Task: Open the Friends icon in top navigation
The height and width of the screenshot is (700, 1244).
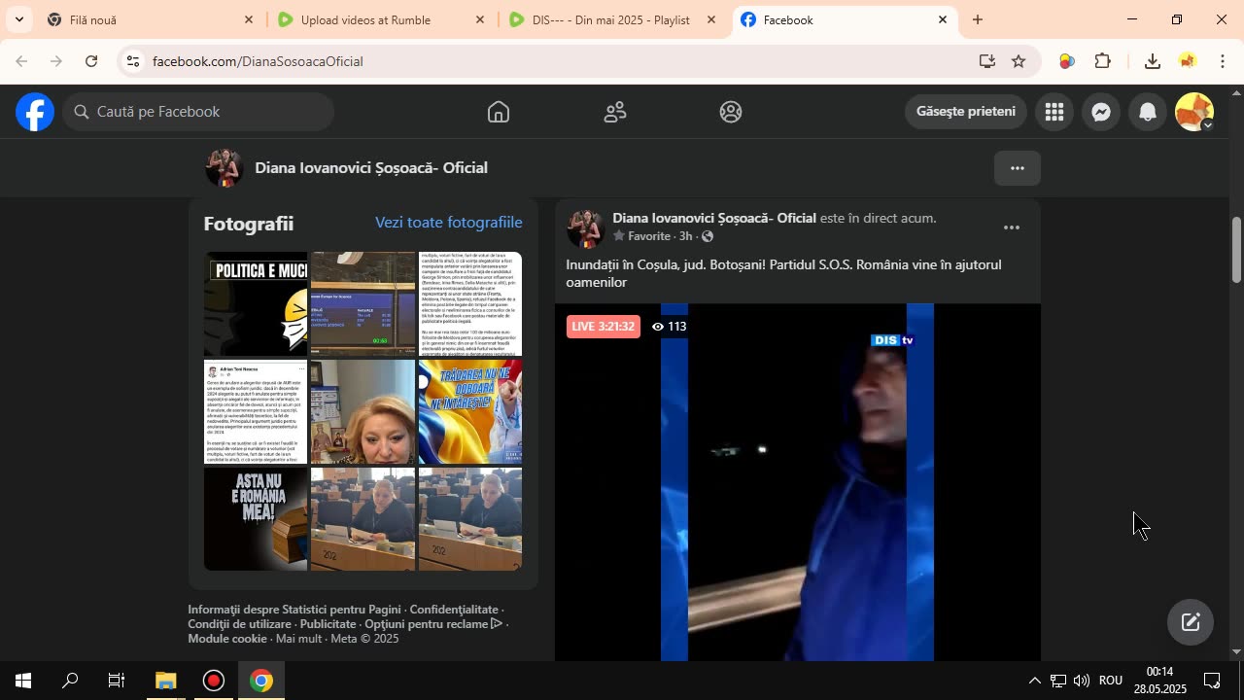Action: (x=615, y=112)
